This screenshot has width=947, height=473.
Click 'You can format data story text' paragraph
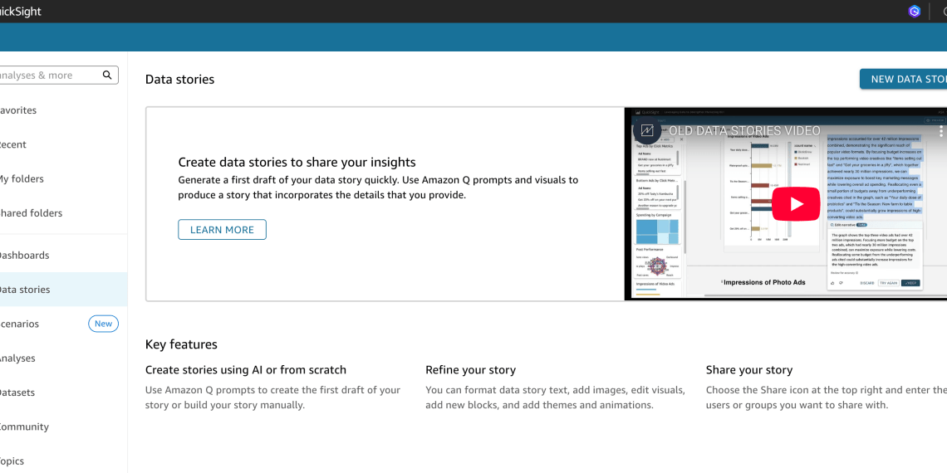pyautogui.click(x=555, y=397)
